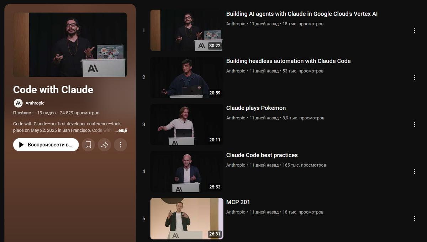Click Anthropic channel link under headless automation video
This screenshot has height=242, width=427.
pyautogui.click(x=236, y=71)
